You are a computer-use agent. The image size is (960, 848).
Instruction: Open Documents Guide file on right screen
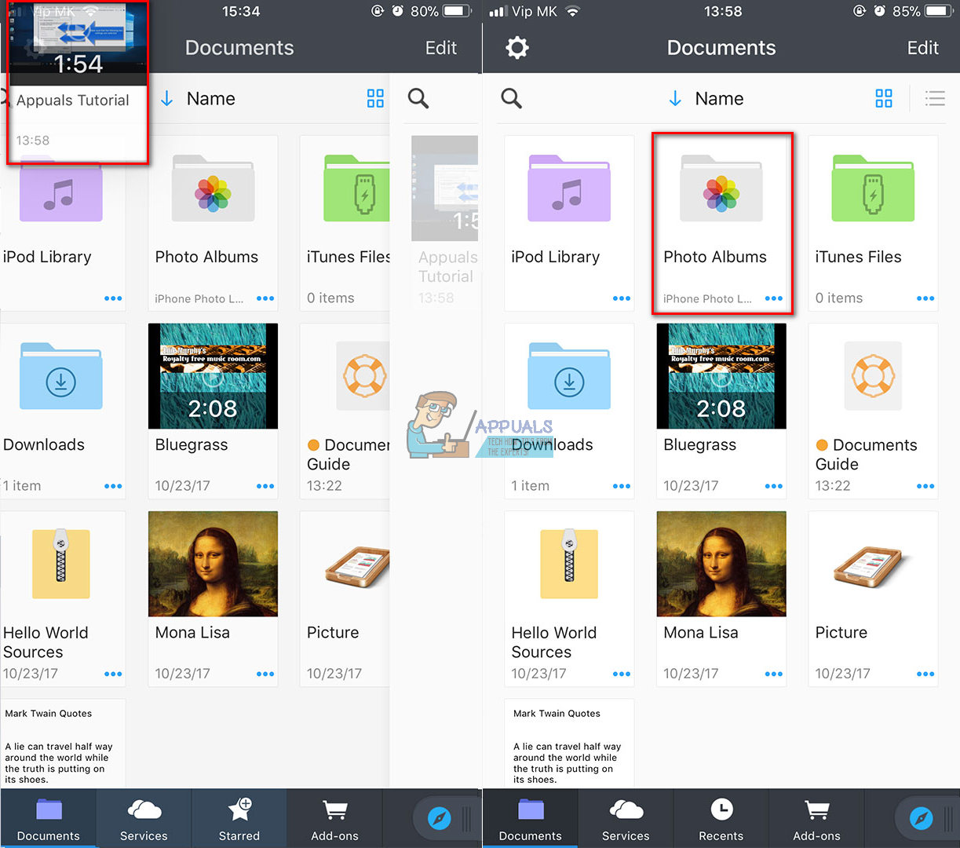click(873, 410)
